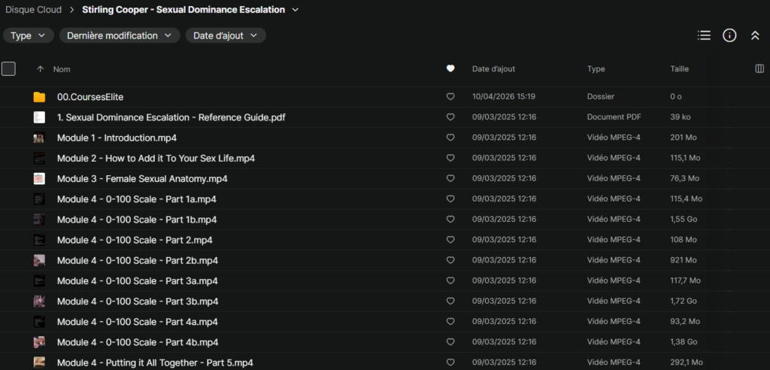770x370 pixels.
Task: Sort by Type column header
Action: pos(596,69)
